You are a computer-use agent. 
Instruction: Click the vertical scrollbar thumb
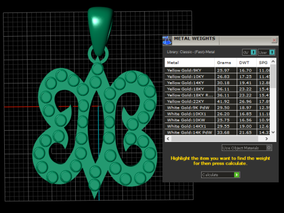[x=273, y=76]
